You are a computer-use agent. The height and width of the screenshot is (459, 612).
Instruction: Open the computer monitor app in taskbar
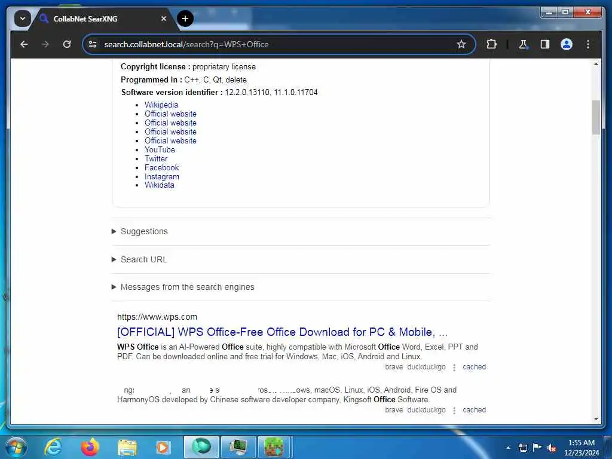[x=238, y=447]
